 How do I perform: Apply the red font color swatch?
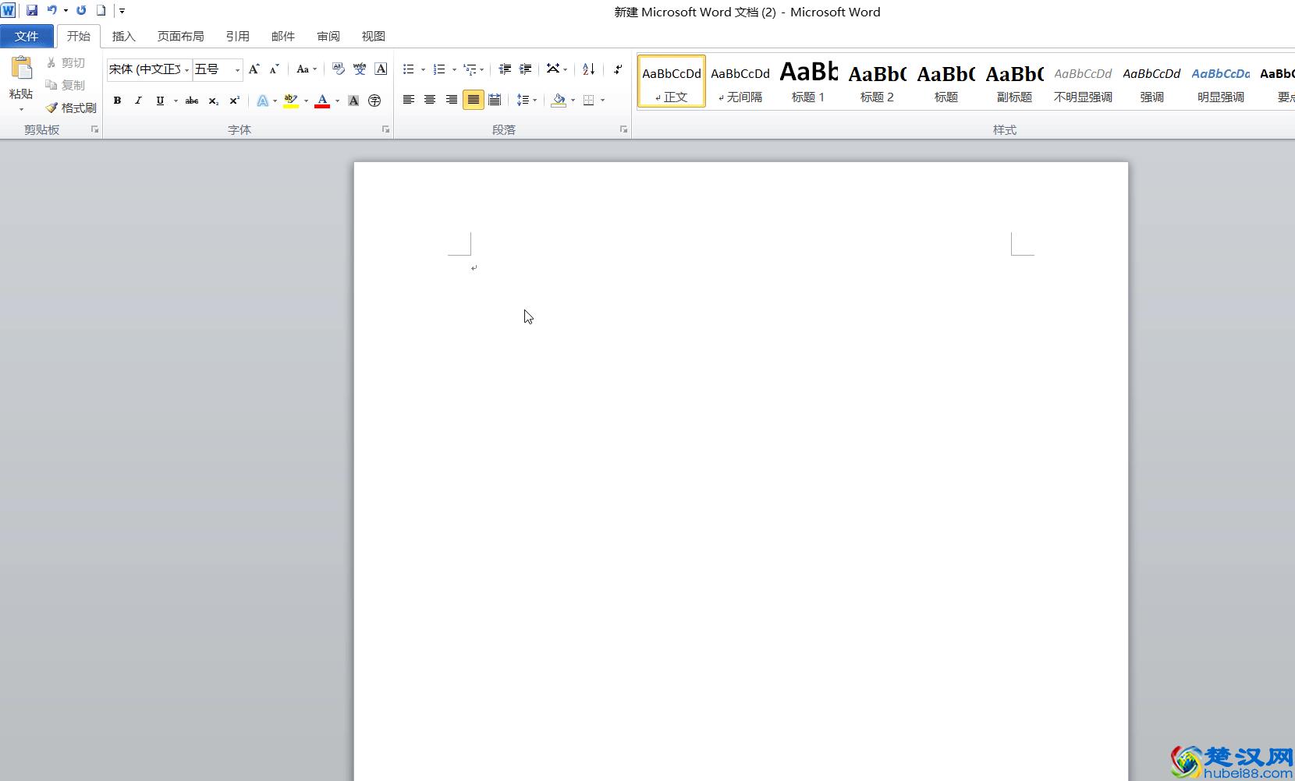[322, 101]
